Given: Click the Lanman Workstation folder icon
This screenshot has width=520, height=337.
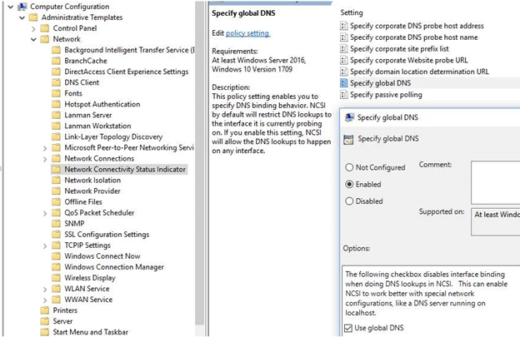Looking at the screenshot, I should point(56,126).
